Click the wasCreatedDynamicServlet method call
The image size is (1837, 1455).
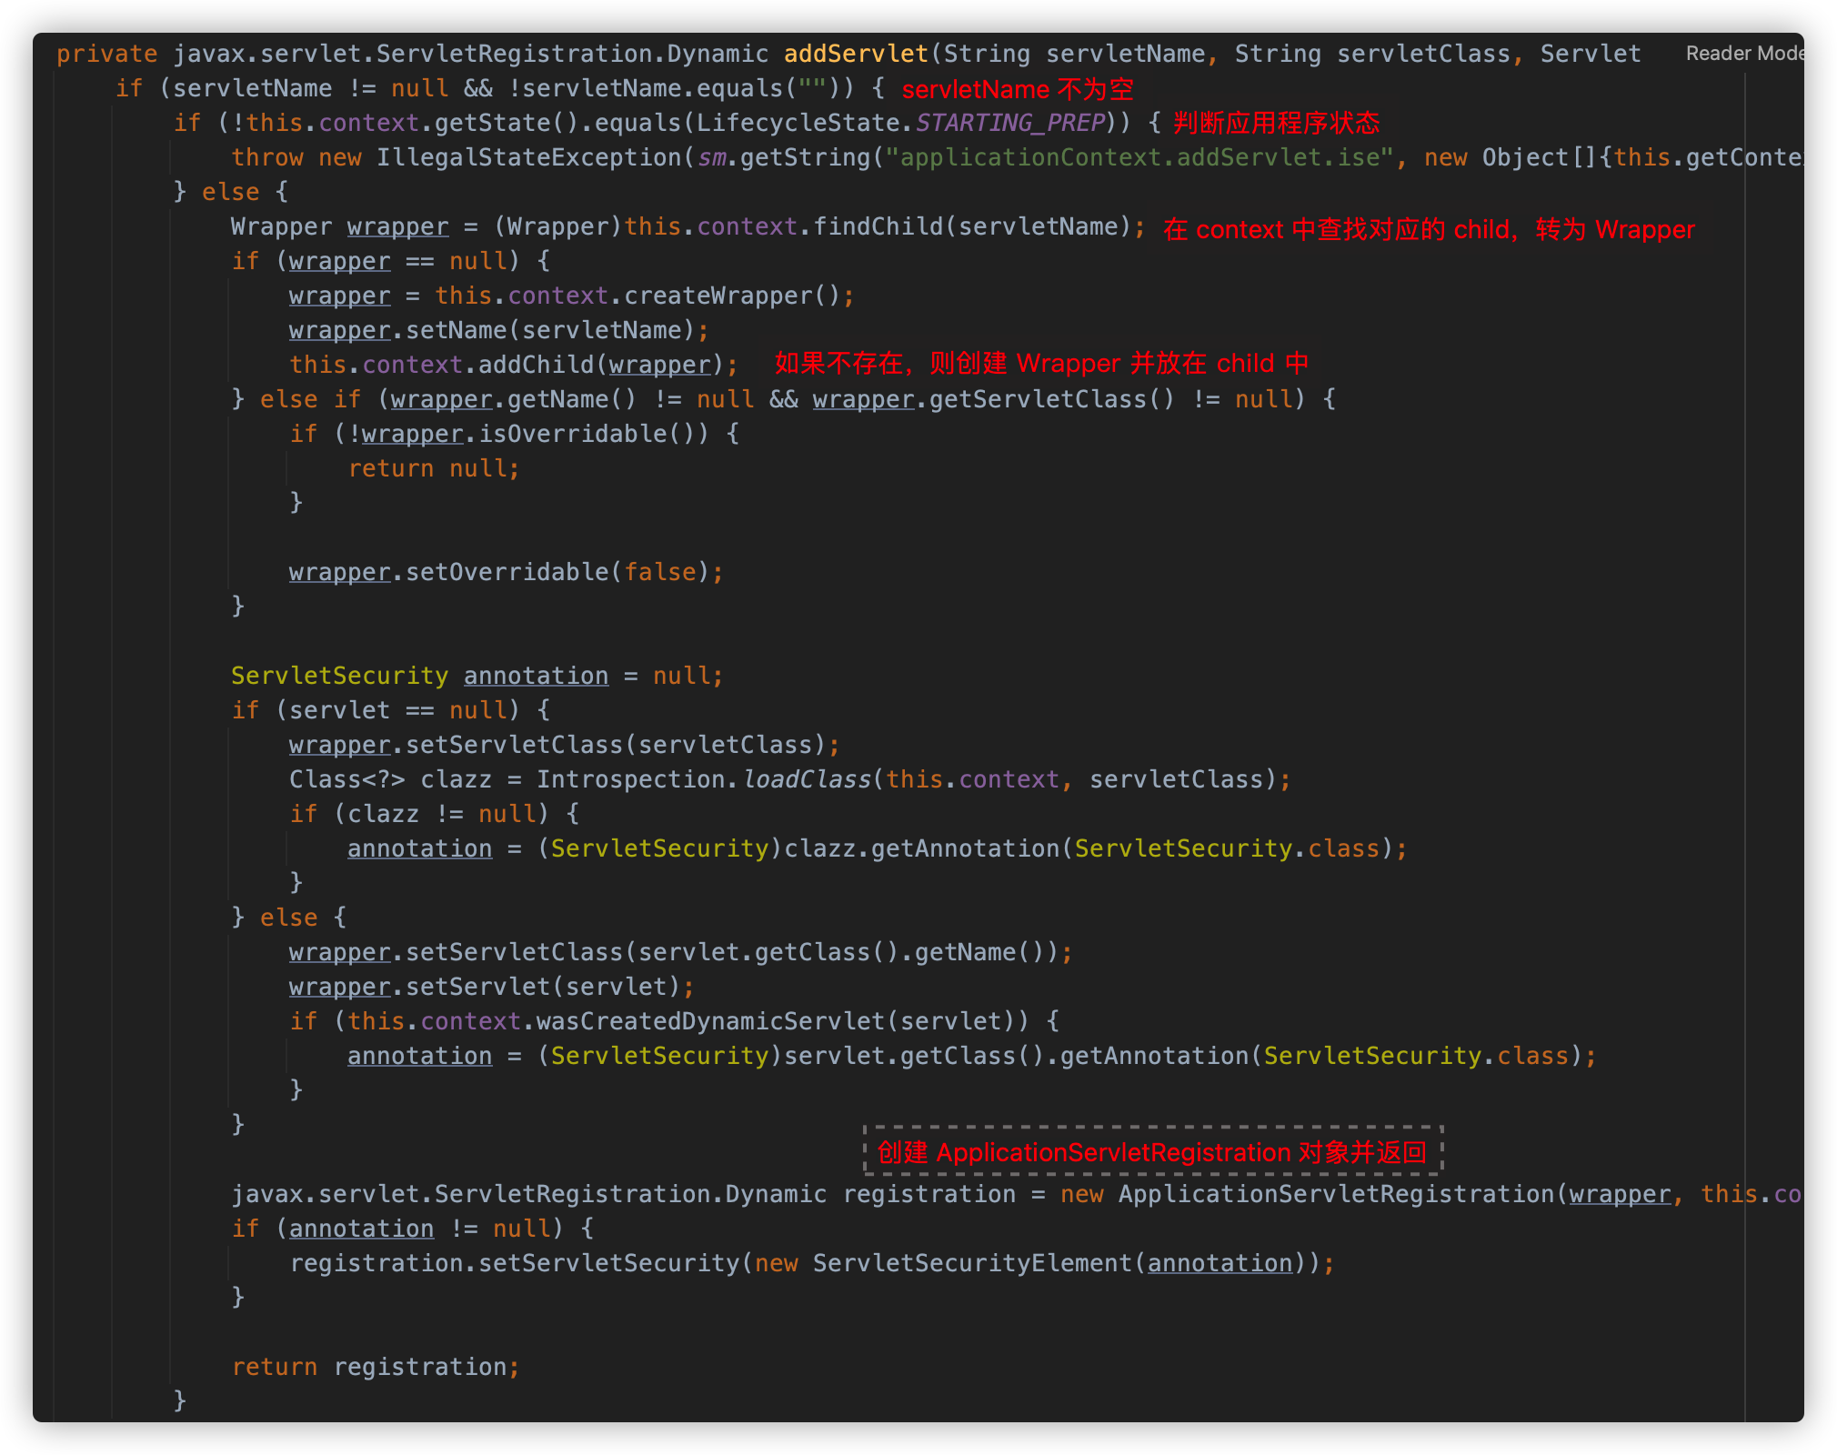(x=710, y=1021)
